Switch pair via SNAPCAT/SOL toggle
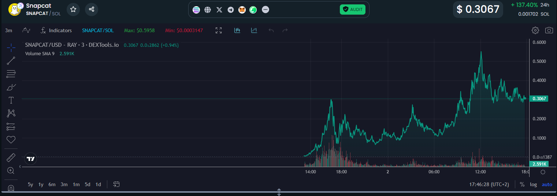557x196 pixels. point(98,30)
